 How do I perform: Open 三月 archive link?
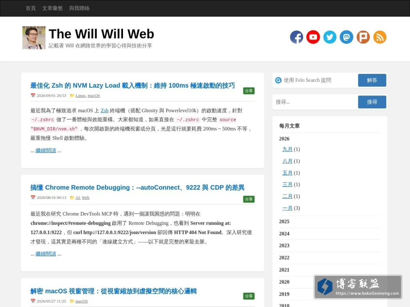click(287, 185)
